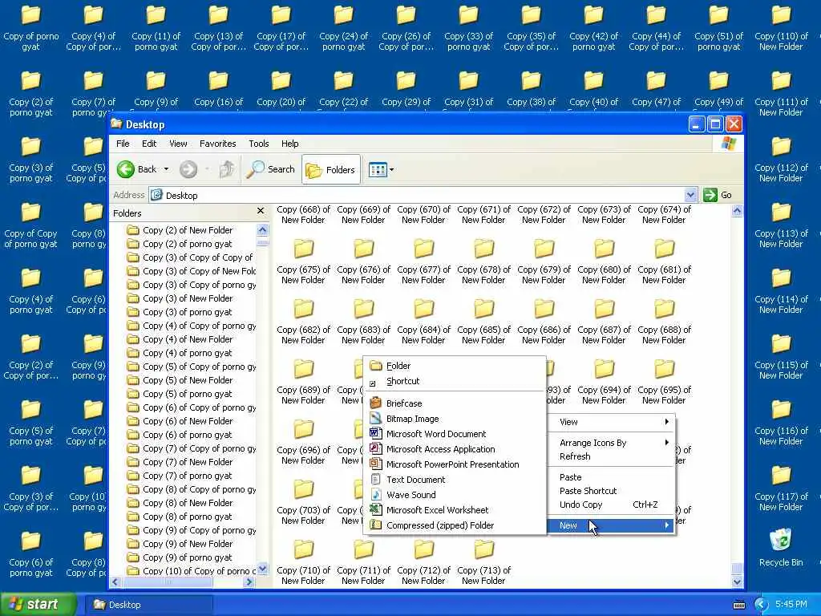Image resolution: width=821 pixels, height=616 pixels.
Task: Select folder Copy (675) of New Folder
Action: coord(303,261)
